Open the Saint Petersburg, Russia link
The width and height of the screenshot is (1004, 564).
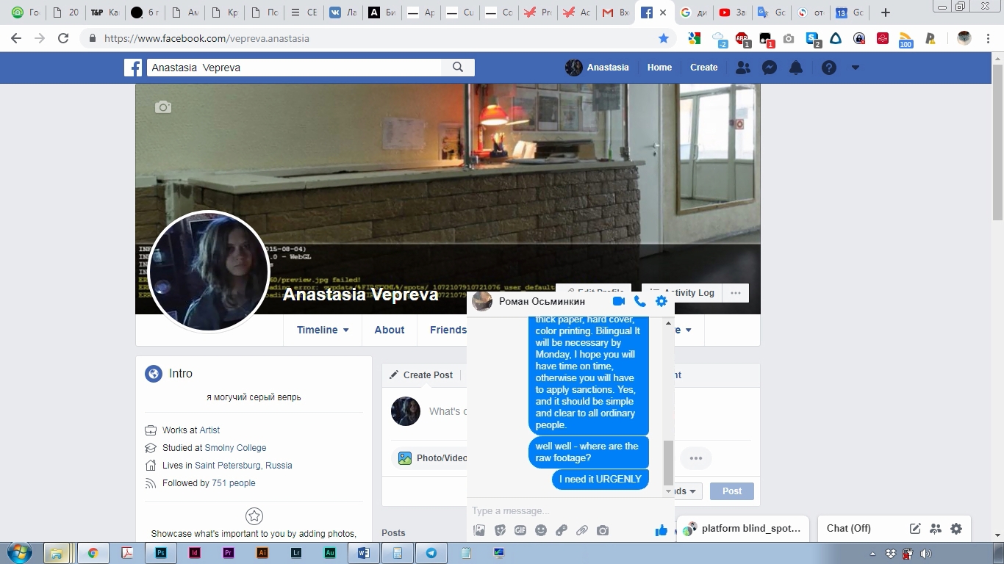(x=243, y=466)
